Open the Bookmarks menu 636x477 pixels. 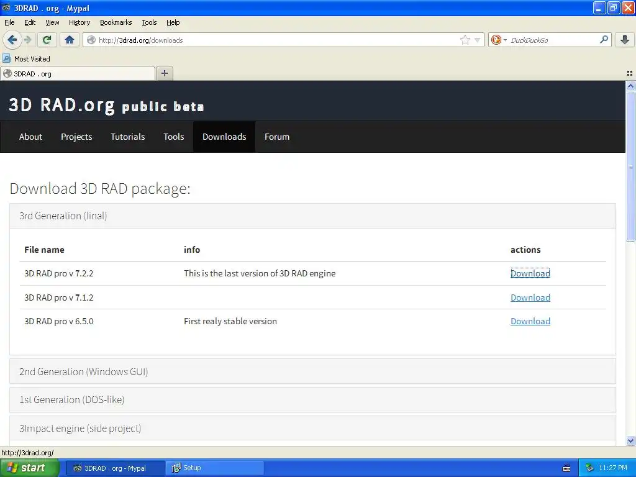(116, 22)
